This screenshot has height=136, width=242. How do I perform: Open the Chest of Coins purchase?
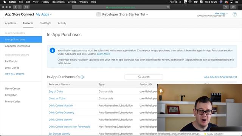(57, 98)
